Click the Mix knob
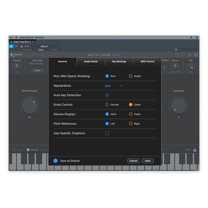Viewport: 208px width, 208px height. coord(191,67)
